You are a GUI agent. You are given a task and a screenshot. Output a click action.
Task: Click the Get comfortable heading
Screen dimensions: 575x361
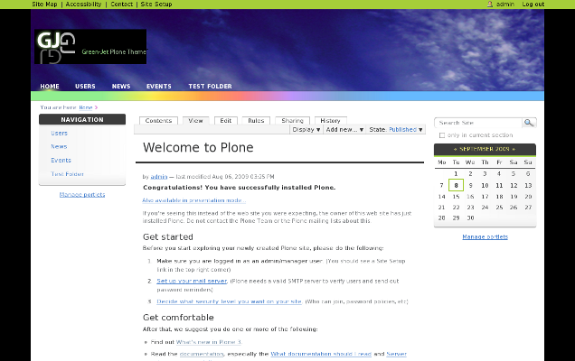[178, 318]
